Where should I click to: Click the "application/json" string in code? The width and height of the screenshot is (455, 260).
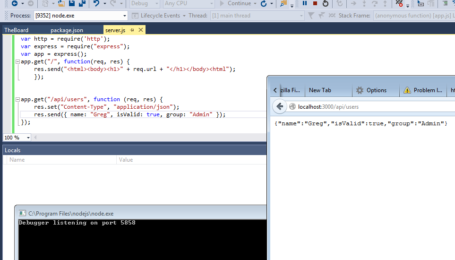click(143, 107)
